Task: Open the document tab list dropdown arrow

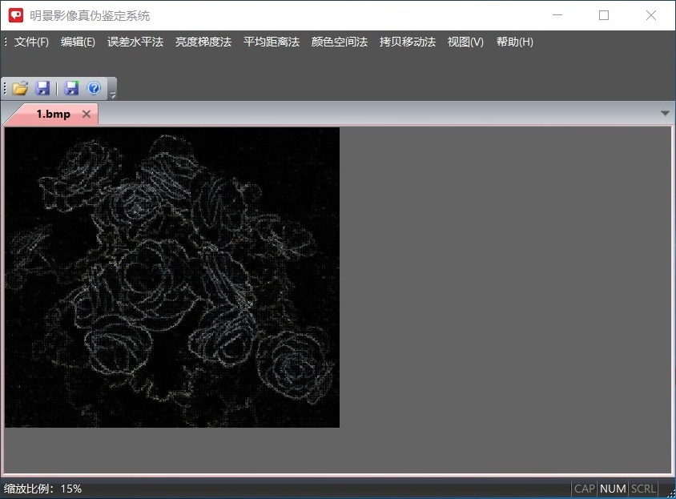Action: tap(665, 113)
